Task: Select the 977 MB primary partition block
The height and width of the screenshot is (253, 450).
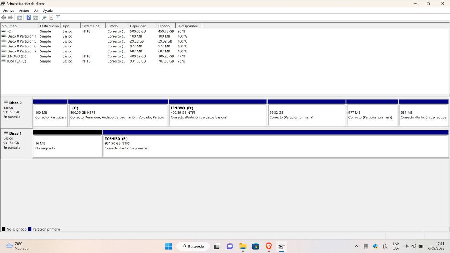Action: pyautogui.click(x=372, y=113)
